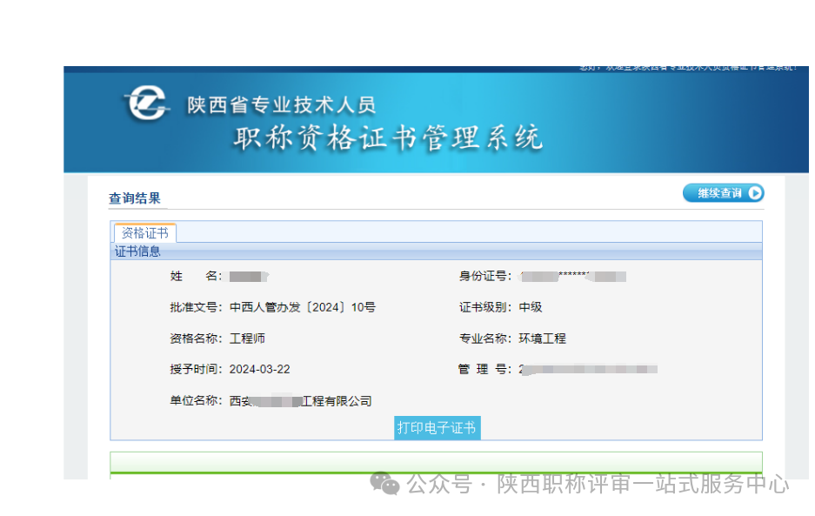
Task: Click certificate level value 中级
Action: click(x=531, y=307)
